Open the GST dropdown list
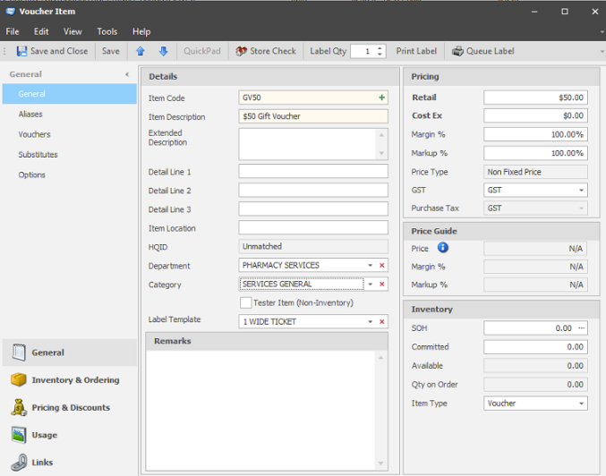 click(581, 191)
